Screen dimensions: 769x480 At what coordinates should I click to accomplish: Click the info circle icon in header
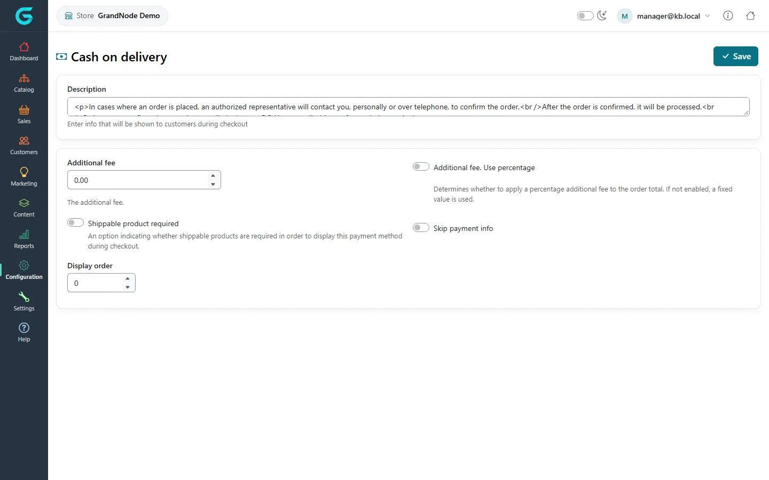728,15
